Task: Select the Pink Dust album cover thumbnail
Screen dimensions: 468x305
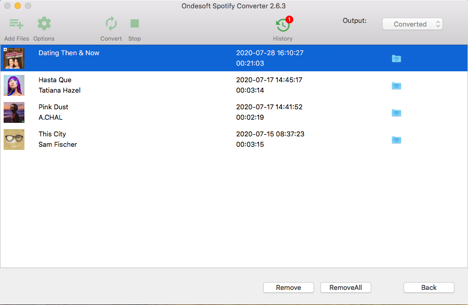Action: click(x=14, y=112)
